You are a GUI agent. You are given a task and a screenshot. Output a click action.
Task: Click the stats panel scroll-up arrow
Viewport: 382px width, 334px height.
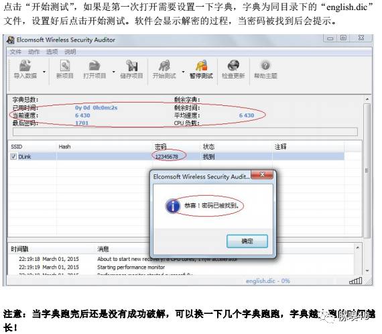coord(367,99)
